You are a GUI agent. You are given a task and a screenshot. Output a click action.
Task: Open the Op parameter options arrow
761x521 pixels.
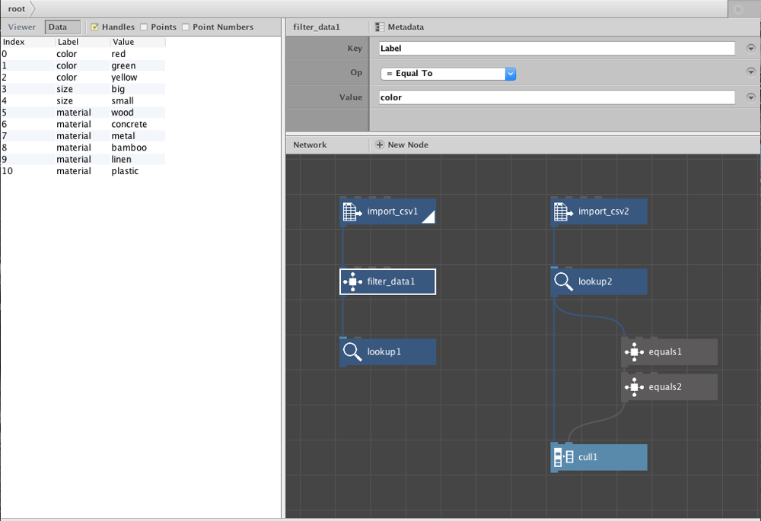coord(751,71)
